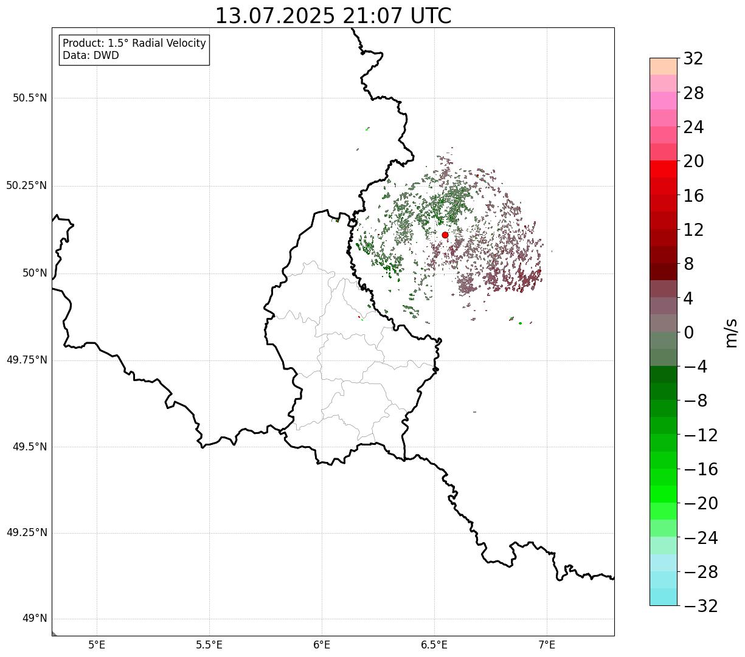The width and height of the screenshot is (745, 657).
Task: Click the 7°E longitude label
Action: [x=547, y=645]
